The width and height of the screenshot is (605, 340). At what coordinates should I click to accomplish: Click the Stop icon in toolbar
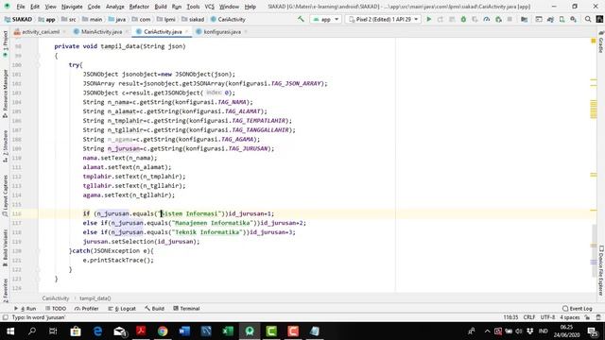point(510,19)
